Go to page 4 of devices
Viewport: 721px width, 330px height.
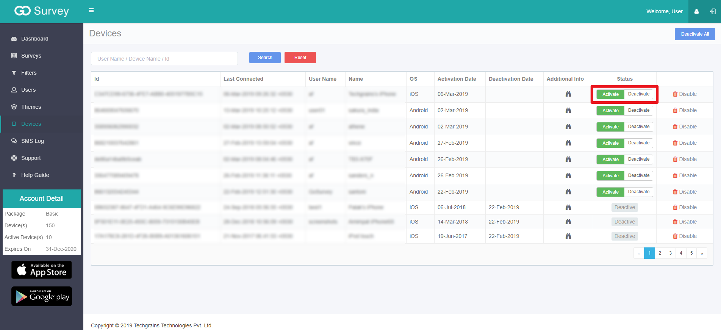tap(681, 253)
